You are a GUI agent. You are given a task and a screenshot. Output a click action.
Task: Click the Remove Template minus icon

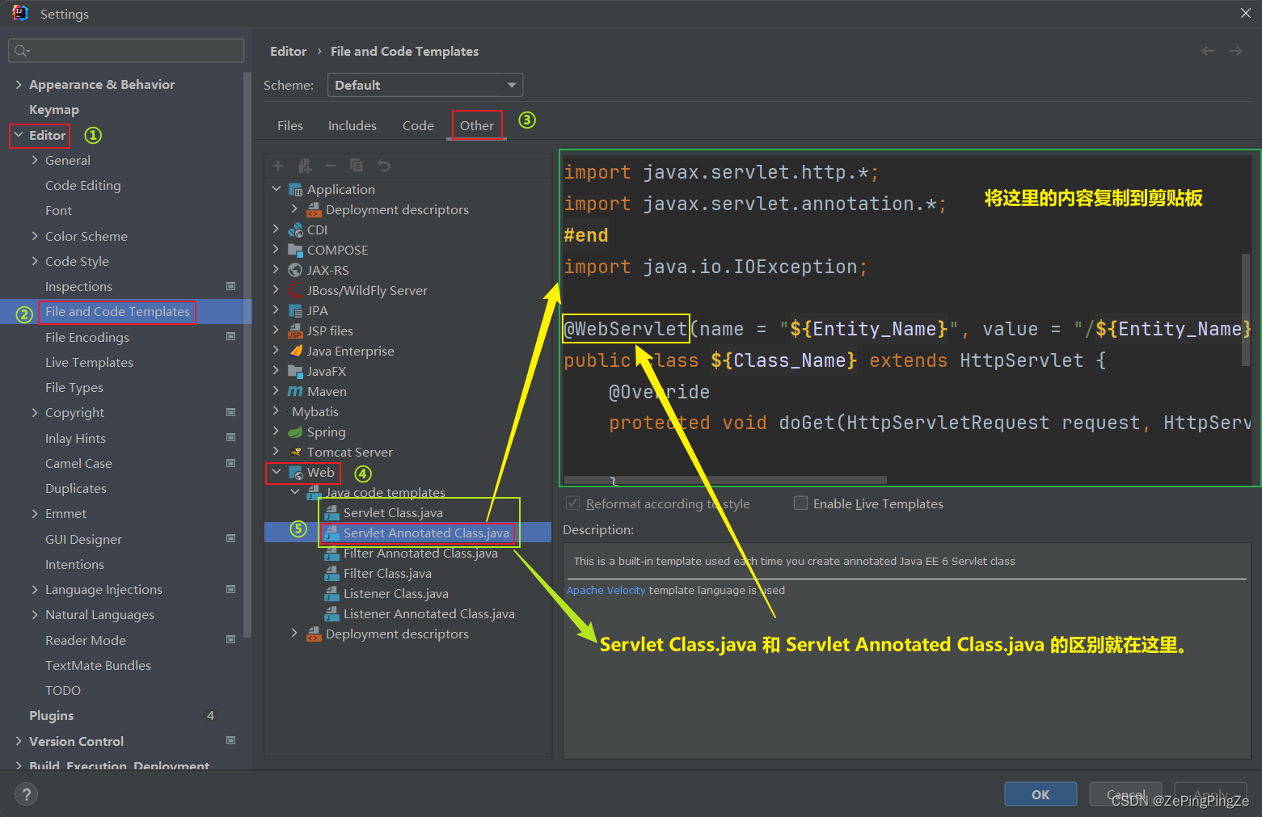pyautogui.click(x=331, y=166)
